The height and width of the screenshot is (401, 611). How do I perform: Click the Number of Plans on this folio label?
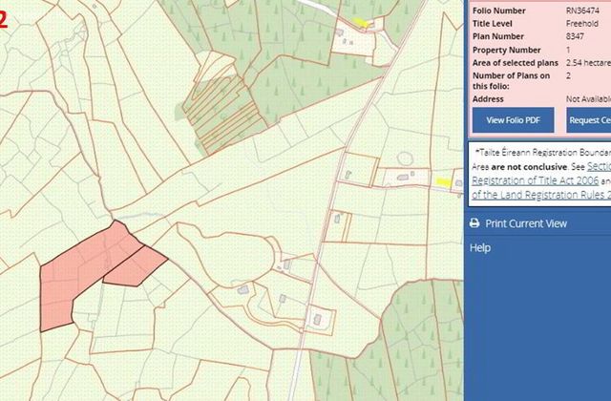(x=512, y=80)
